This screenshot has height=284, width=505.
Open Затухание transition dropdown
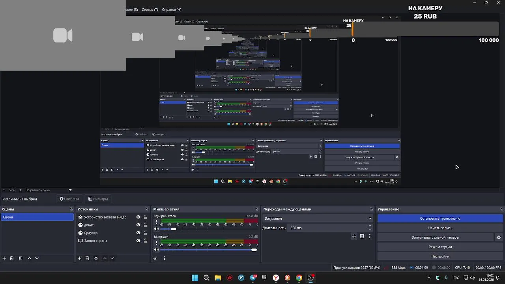(x=318, y=219)
